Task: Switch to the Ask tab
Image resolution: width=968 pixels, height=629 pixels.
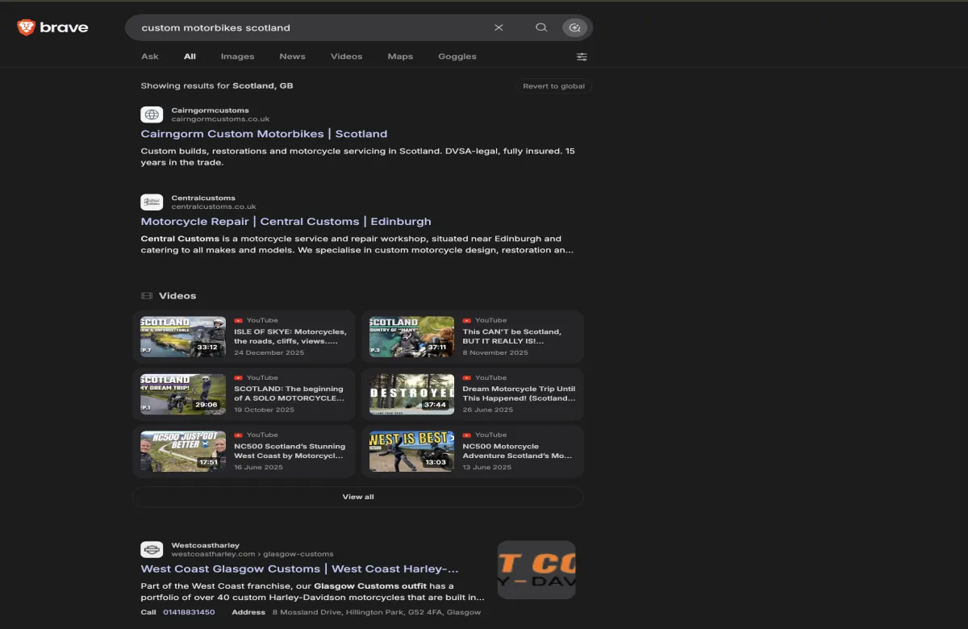Action: tap(150, 56)
